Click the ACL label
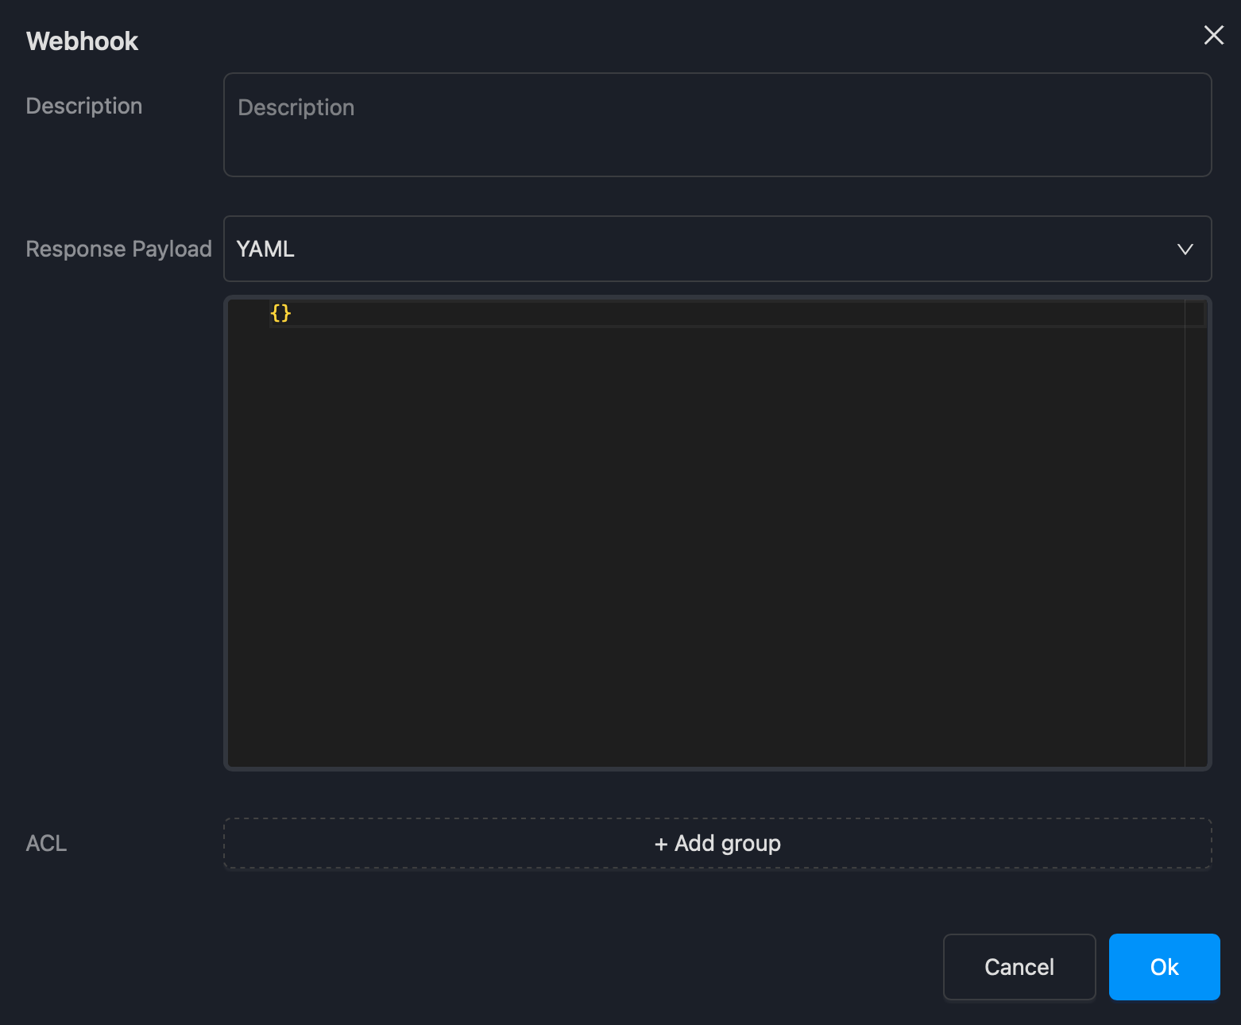 pyautogui.click(x=46, y=843)
